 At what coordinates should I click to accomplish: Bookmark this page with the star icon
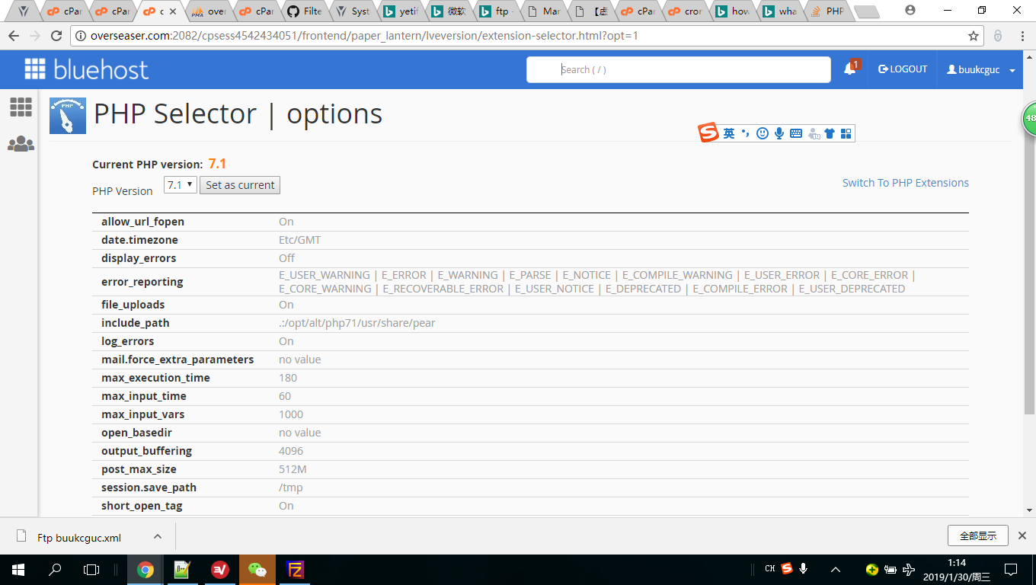(x=973, y=36)
